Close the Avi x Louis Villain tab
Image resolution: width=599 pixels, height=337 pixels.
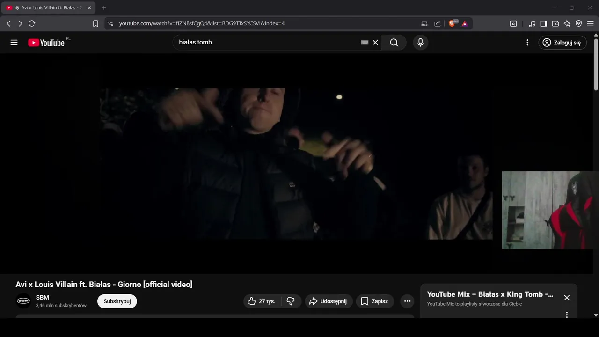click(89, 8)
